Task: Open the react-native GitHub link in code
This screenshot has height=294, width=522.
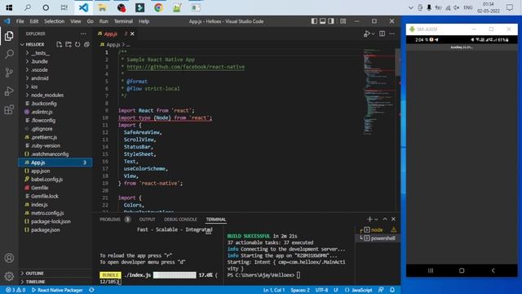Action: pyautogui.click(x=185, y=67)
